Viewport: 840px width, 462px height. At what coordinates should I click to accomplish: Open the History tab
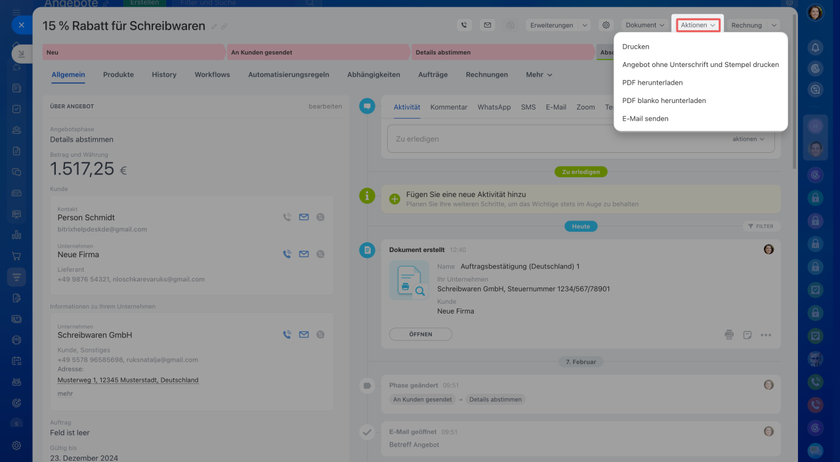point(164,75)
